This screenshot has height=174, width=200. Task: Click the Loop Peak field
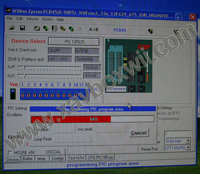[x=72, y=139]
